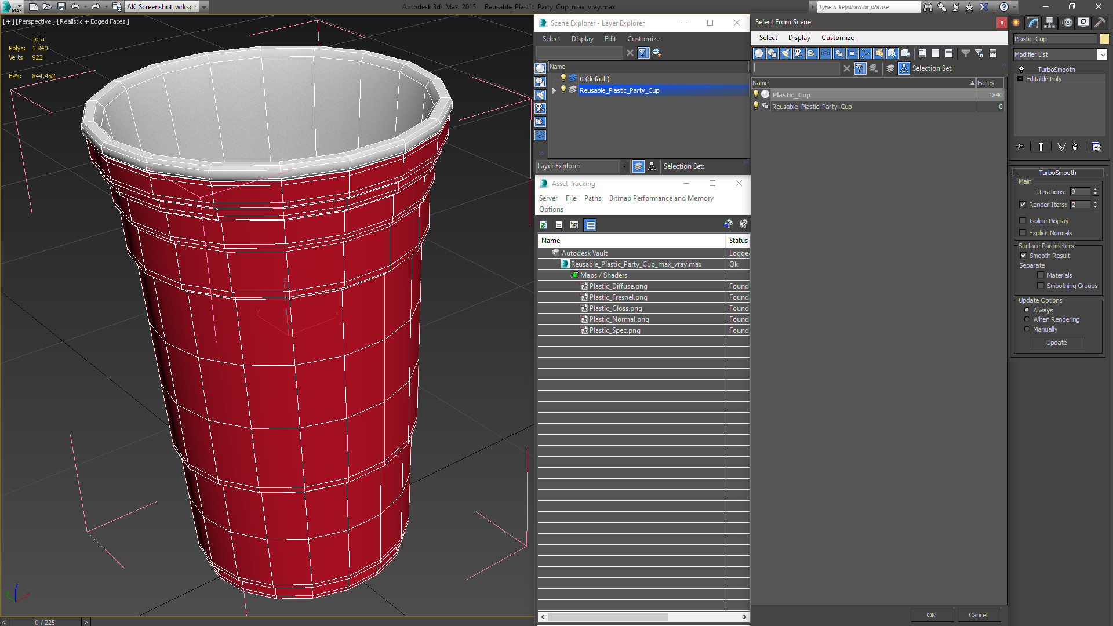
Task: Toggle Display Cameras filter in Select From Scene
Action: pyautogui.click(x=799, y=53)
